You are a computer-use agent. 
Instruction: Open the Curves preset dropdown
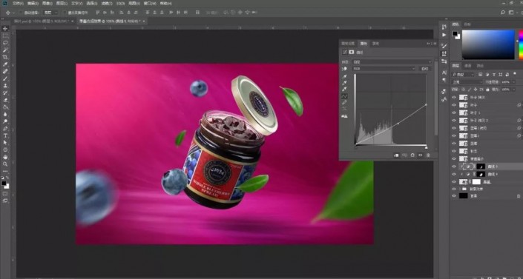click(392, 62)
